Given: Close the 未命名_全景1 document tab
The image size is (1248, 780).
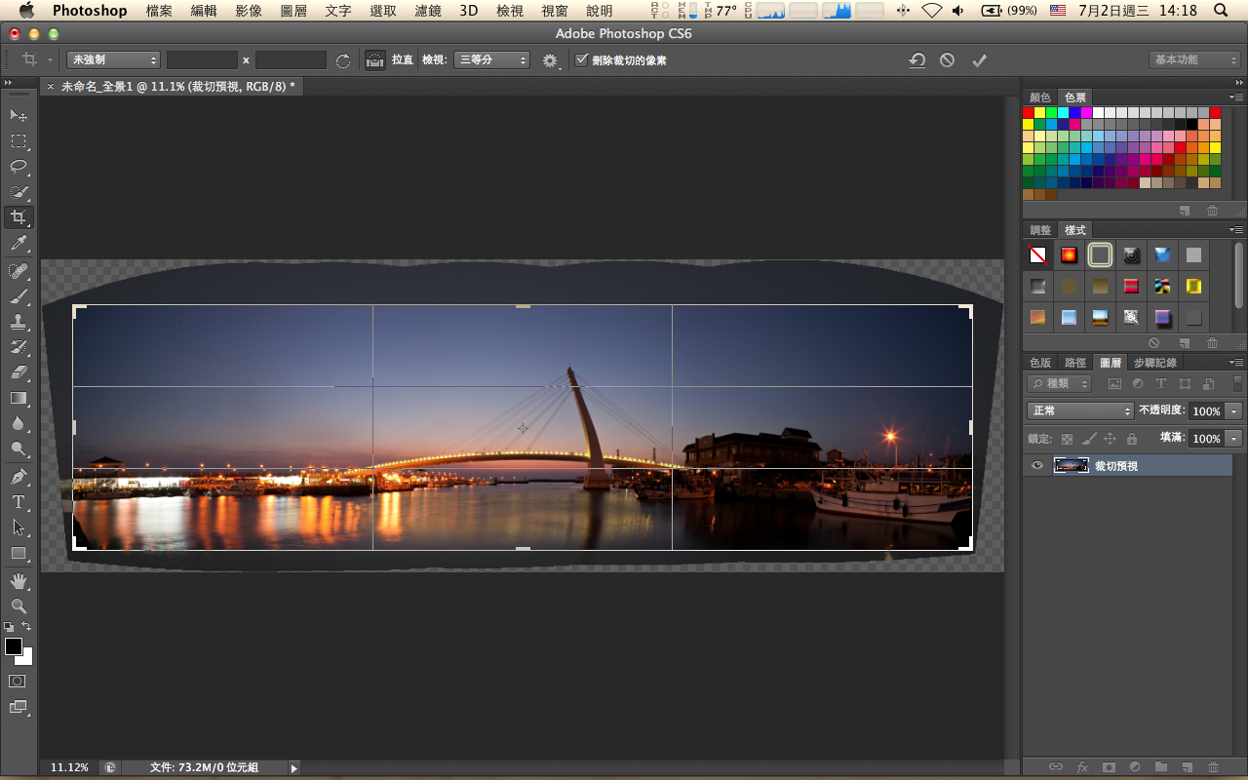Looking at the screenshot, I should pyautogui.click(x=51, y=87).
